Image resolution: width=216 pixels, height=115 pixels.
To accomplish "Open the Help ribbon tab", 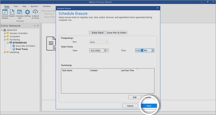I will tap(24, 6).
